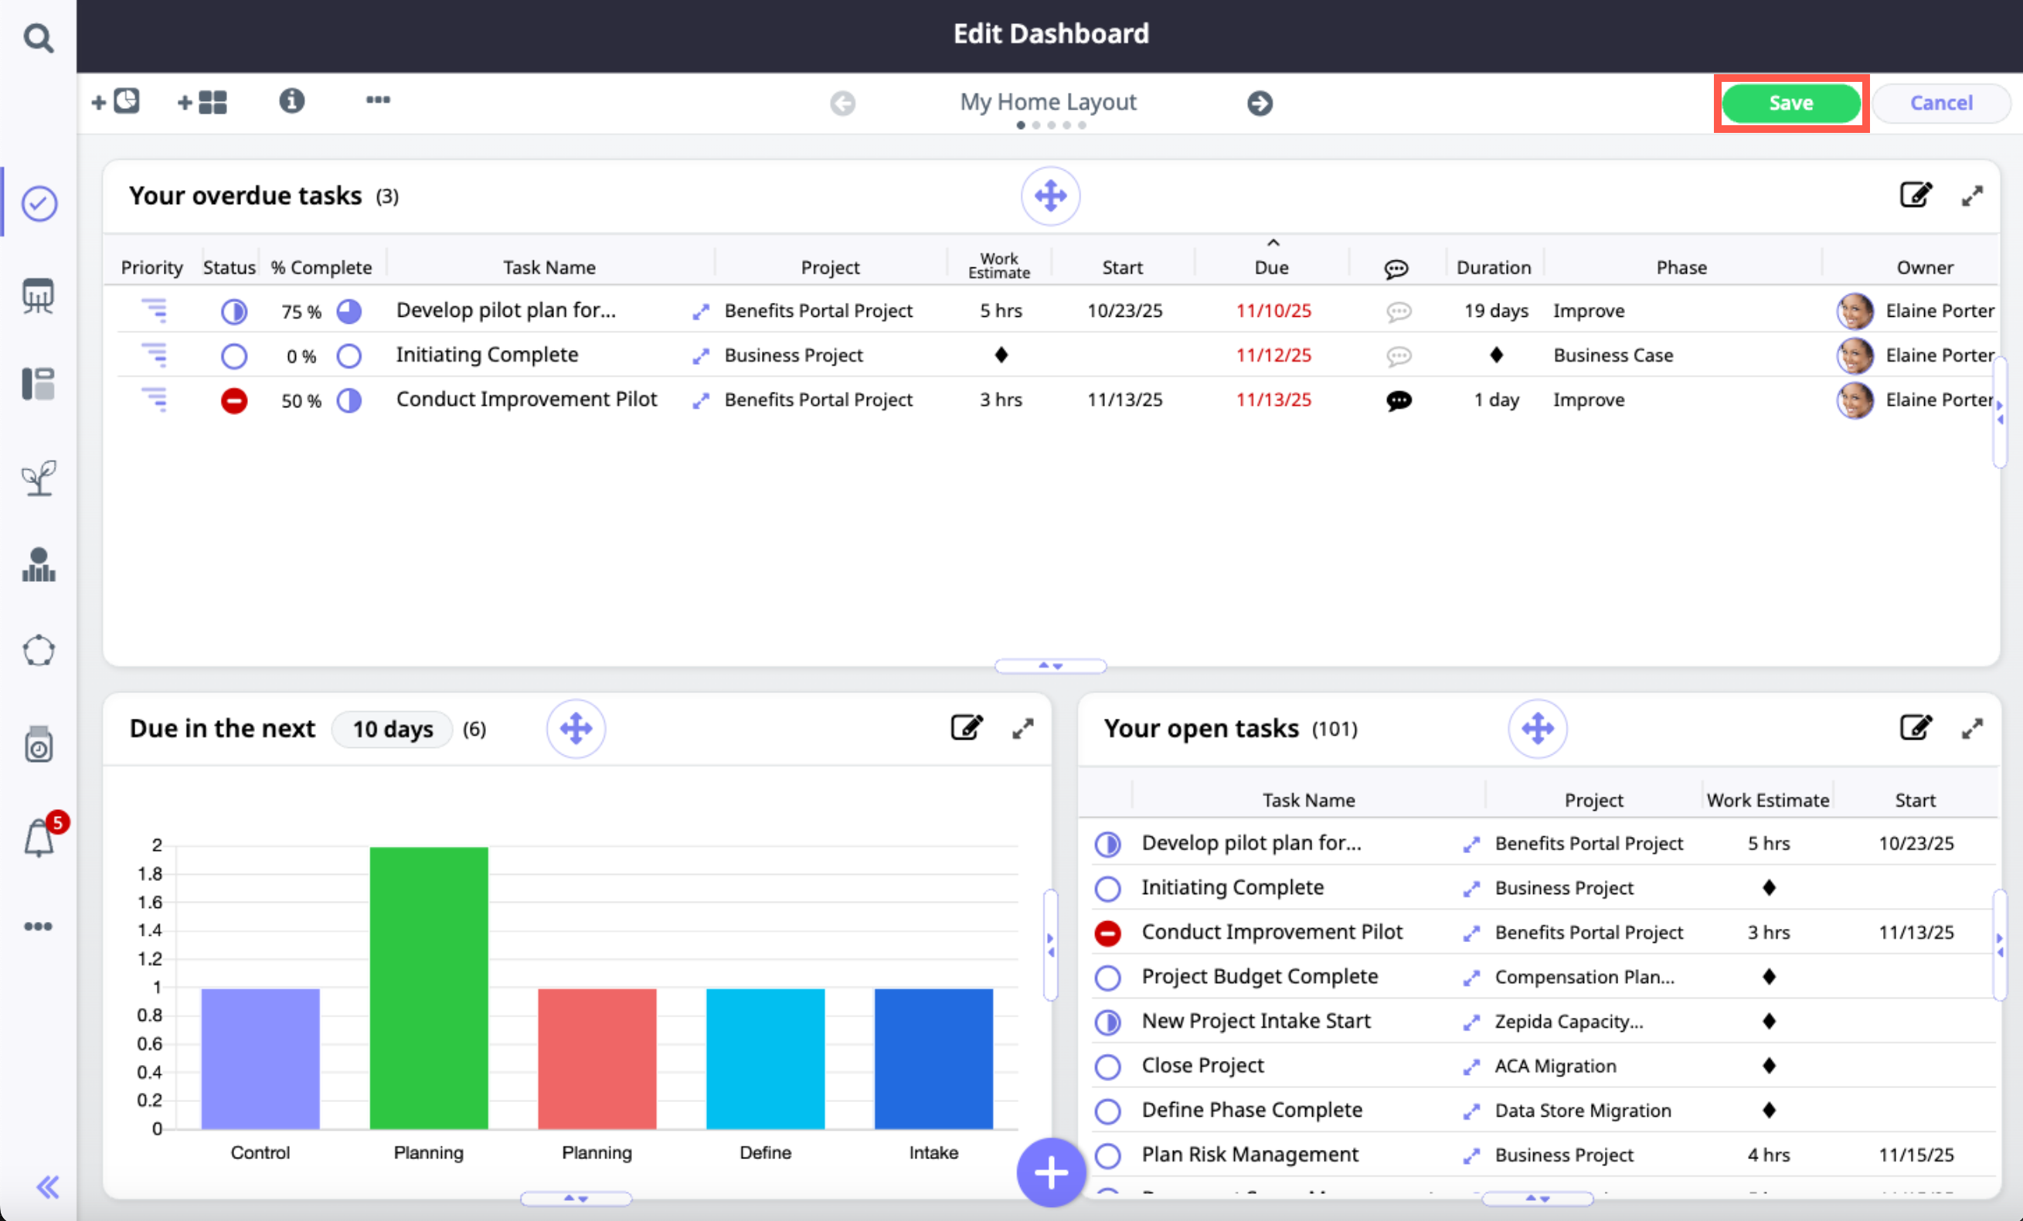Open the dashboard info icon
This screenshot has height=1221, width=2023.
click(x=291, y=101)
